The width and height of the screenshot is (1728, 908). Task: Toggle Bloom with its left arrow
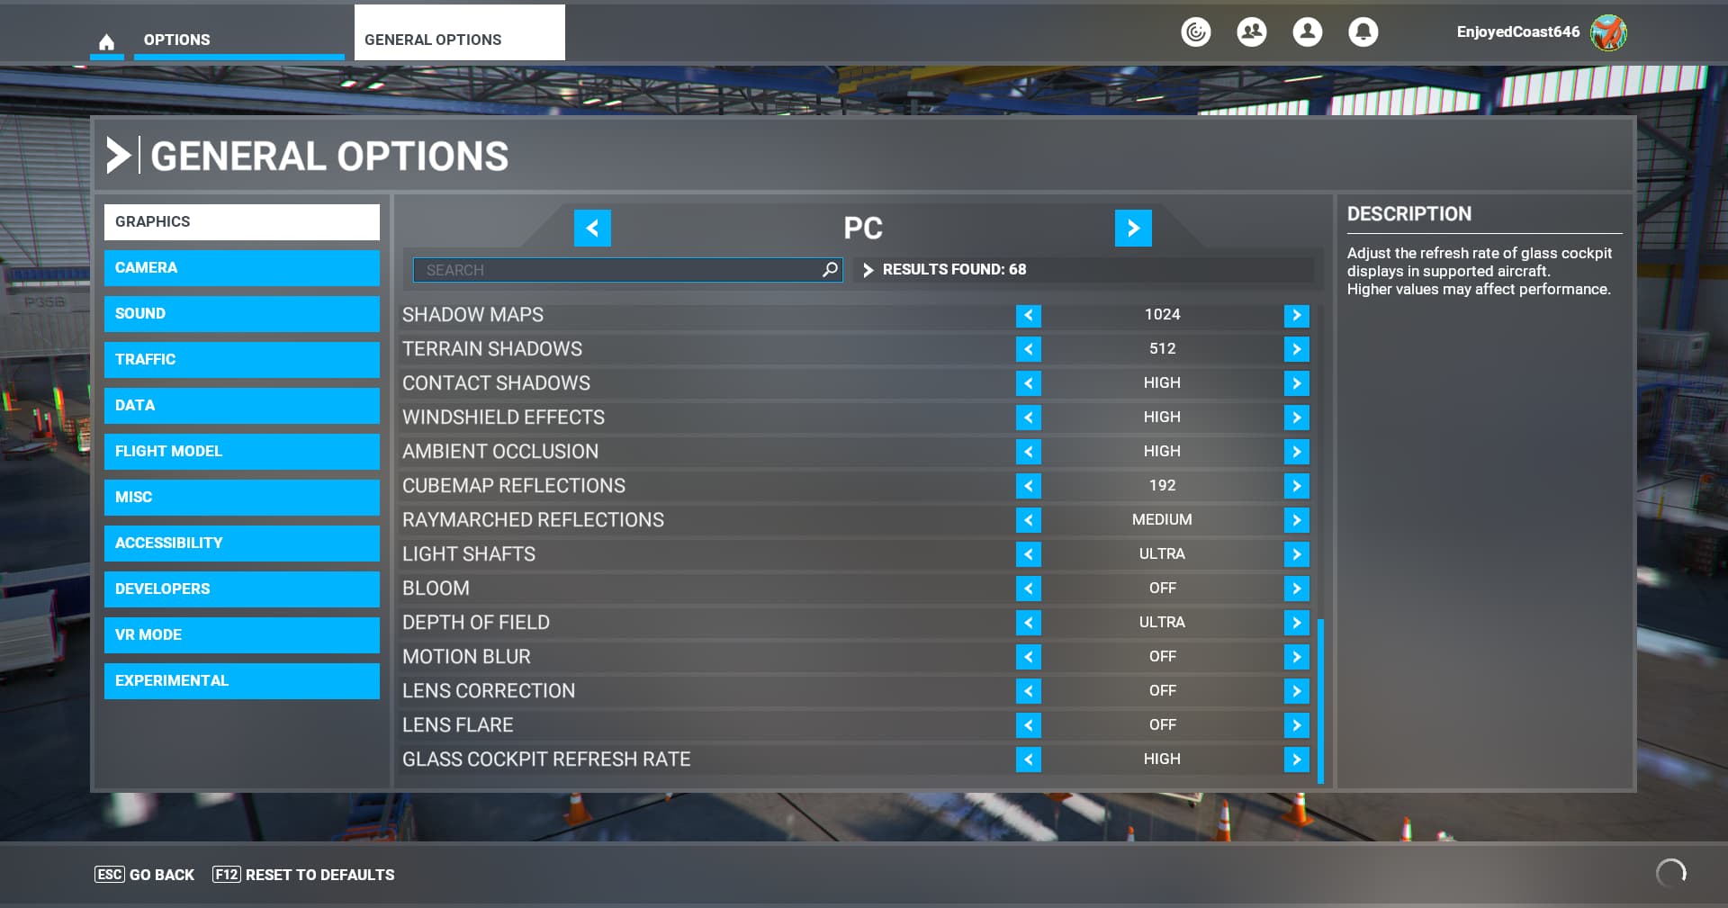coord(1029,589)
